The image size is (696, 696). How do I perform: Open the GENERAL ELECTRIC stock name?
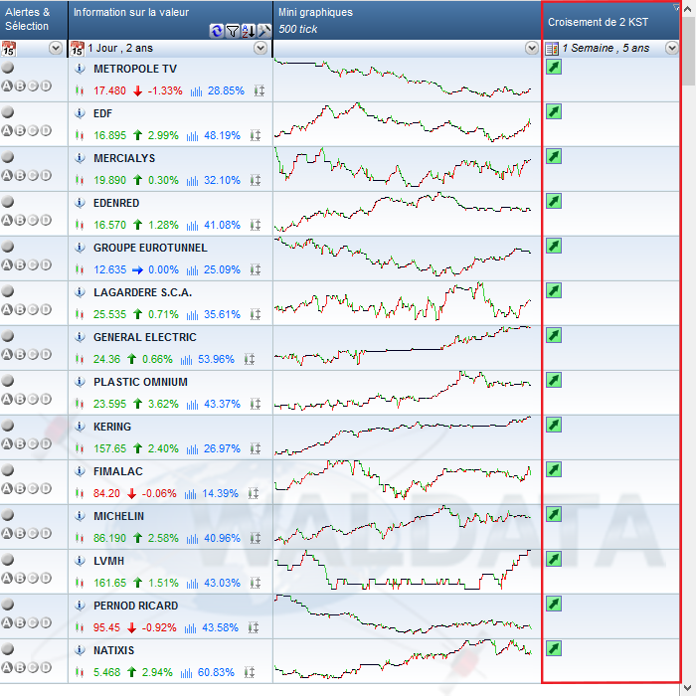tap(145, 337)
